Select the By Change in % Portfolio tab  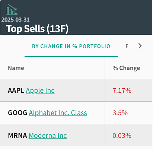click(x=71, y=46)
